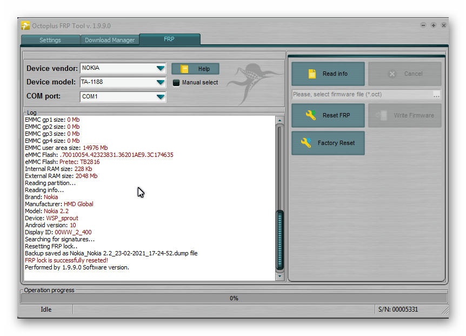
Task: Click the 'Performed by 1.9.9.0 Software version.' line
Action: (x=77, y=268)
